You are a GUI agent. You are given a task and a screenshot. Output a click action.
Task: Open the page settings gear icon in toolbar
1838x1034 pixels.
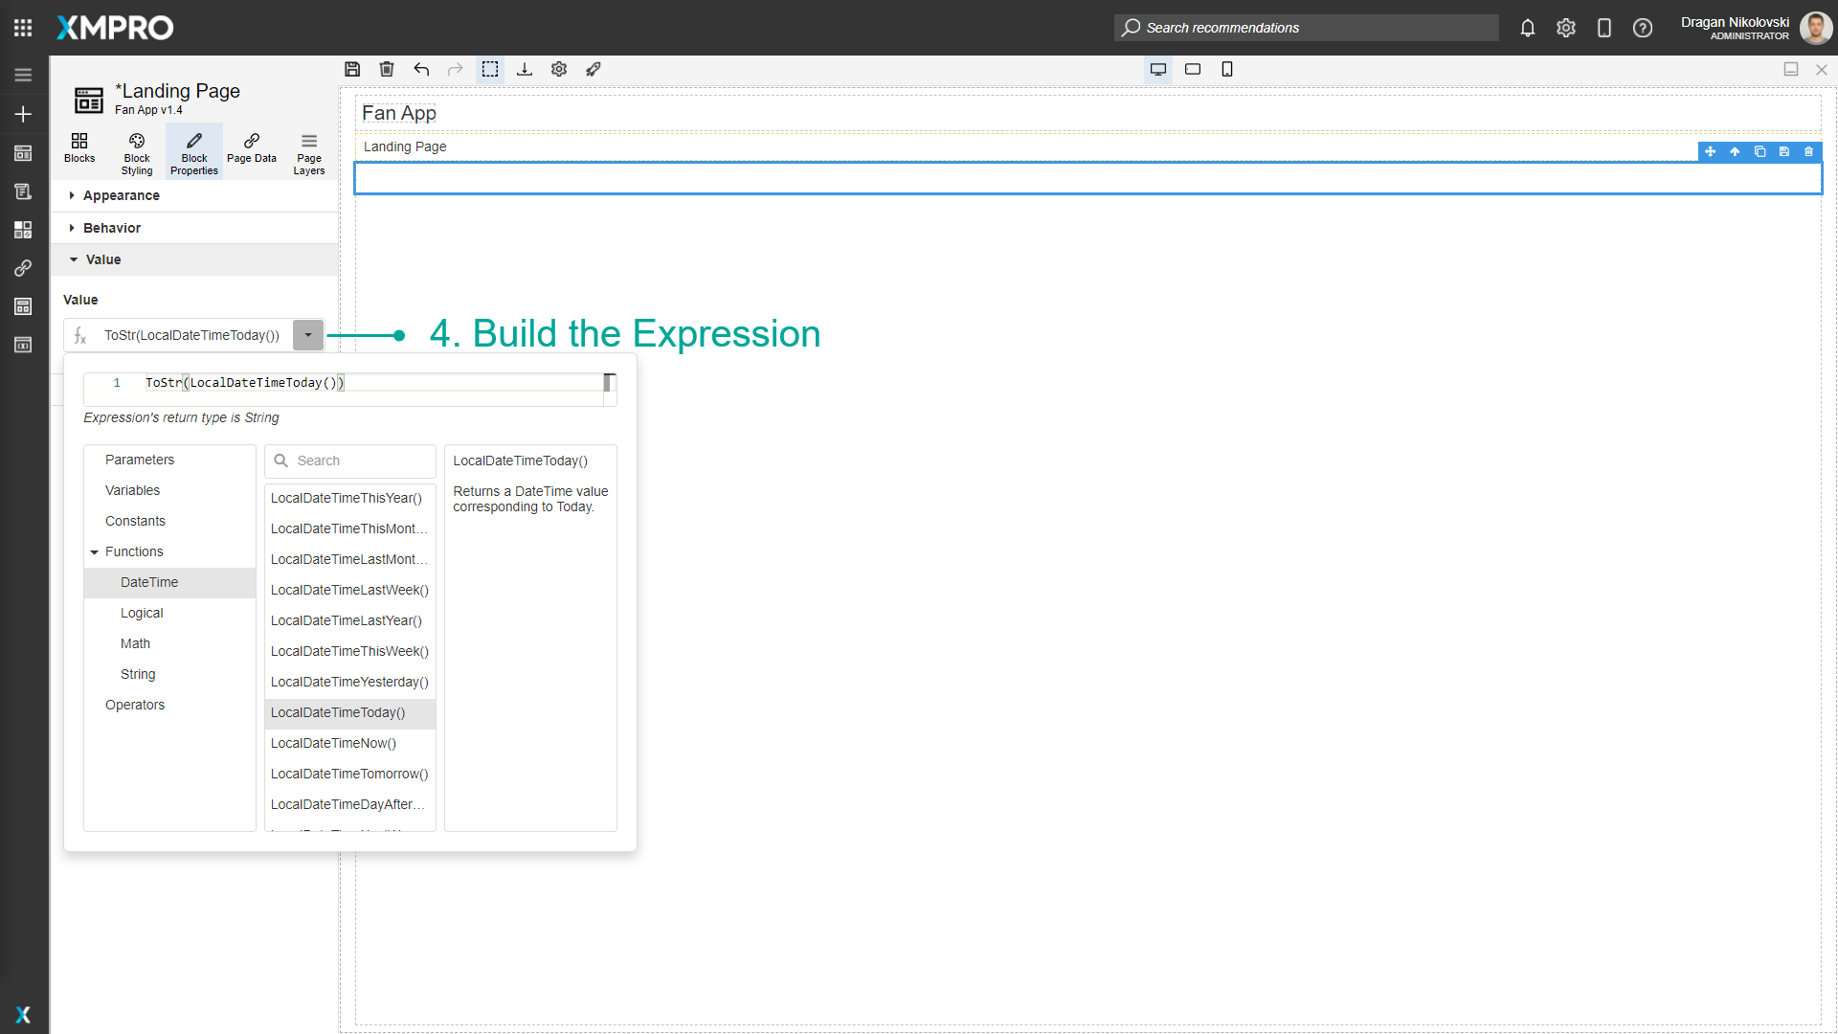tap(558, 69)
